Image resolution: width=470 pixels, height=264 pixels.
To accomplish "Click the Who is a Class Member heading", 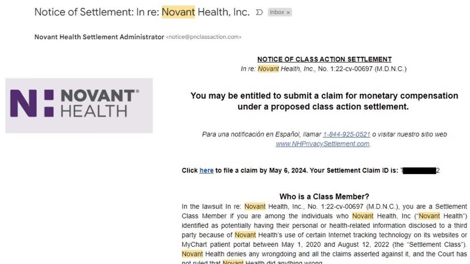I will pos(323,196).
